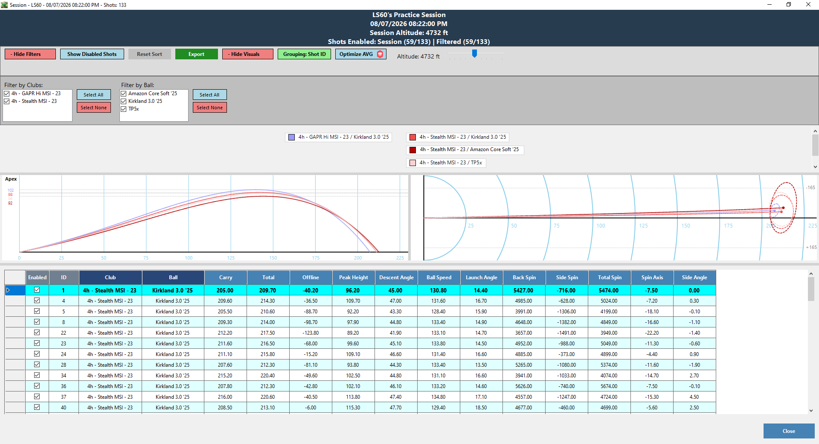The image size is (819, 444).
Task: Uncheck Kirkland 3.0 '25 ball filter
Action: click(x=124, y=101)
